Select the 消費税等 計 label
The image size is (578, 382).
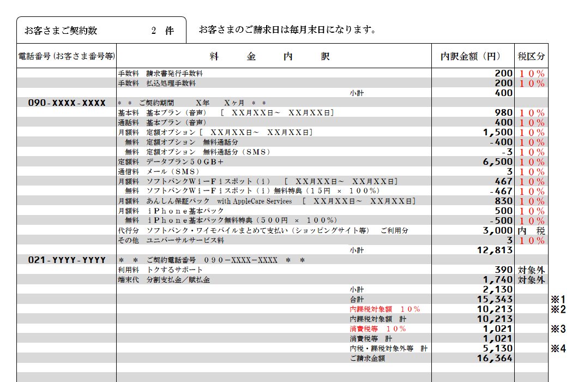click(371, 338)
